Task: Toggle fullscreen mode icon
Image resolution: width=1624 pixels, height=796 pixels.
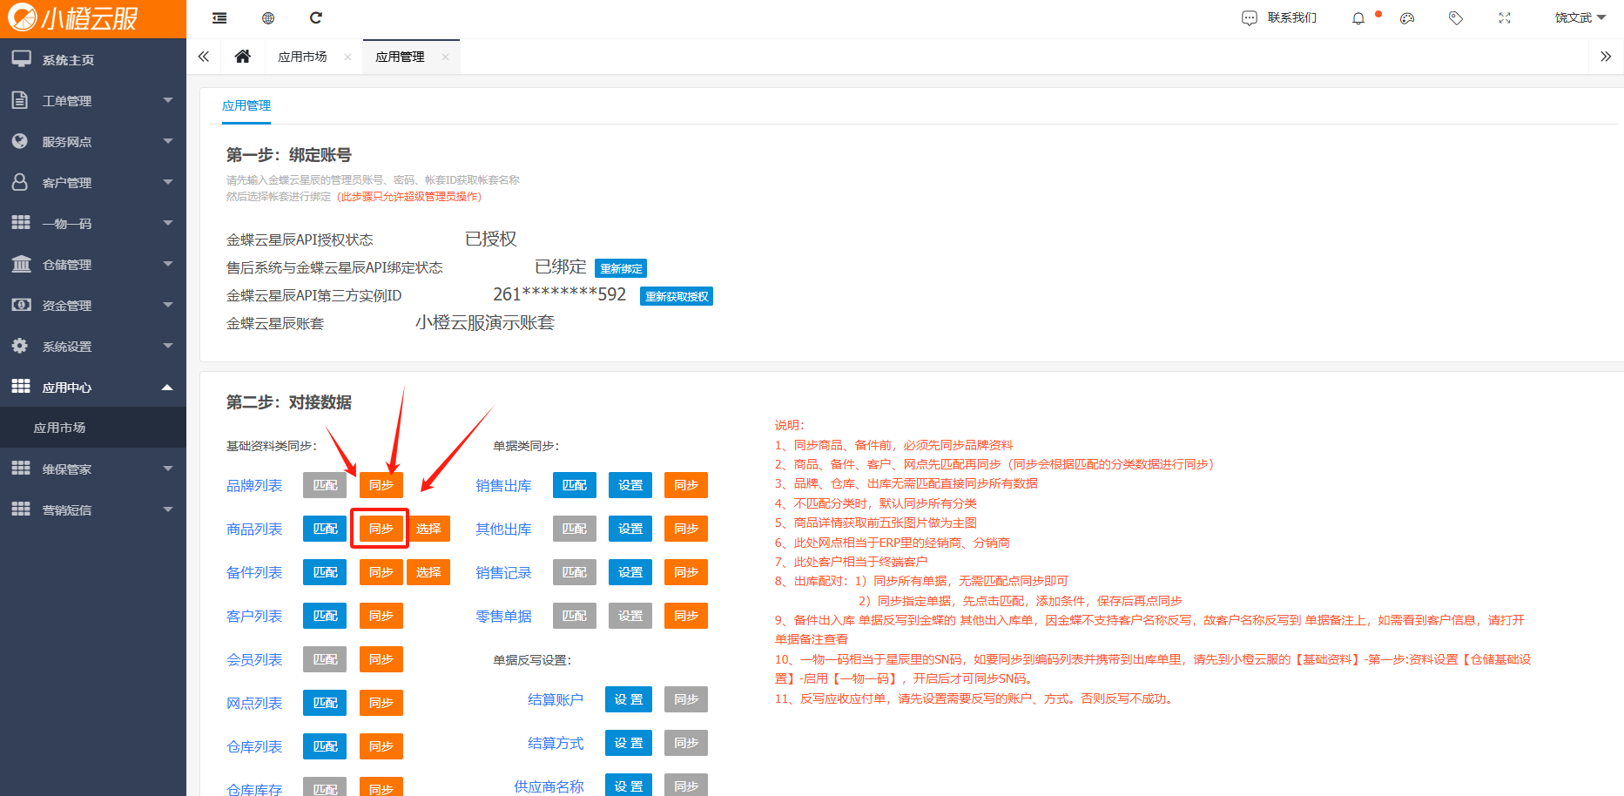Action: pyautogui.click(x=1505, y=18)
